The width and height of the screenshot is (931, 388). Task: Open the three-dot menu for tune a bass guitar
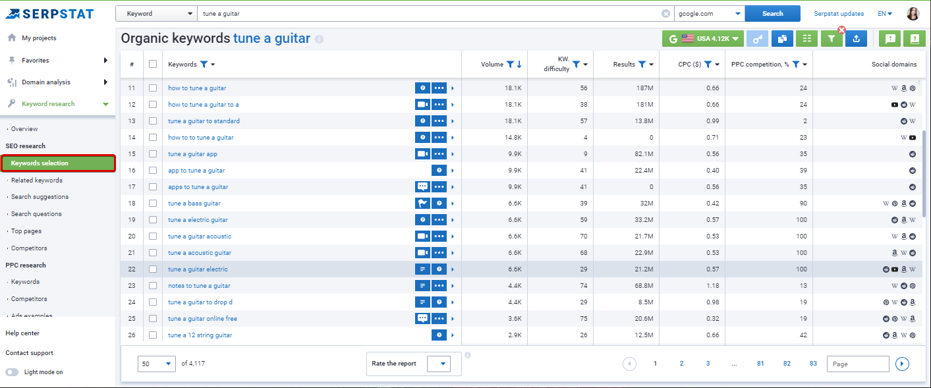coord(439,203)
